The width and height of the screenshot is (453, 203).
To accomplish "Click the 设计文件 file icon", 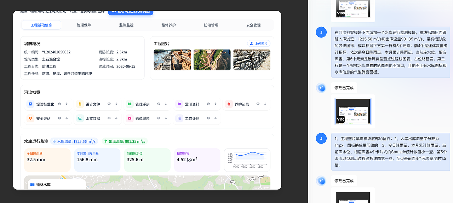I will [80, 104].
